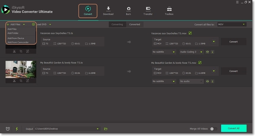Open the Burn tab

pos(129,11)
